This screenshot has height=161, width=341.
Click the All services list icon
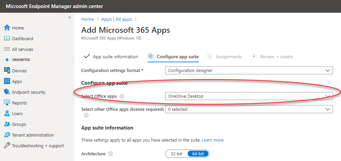[x=7, y=49]
